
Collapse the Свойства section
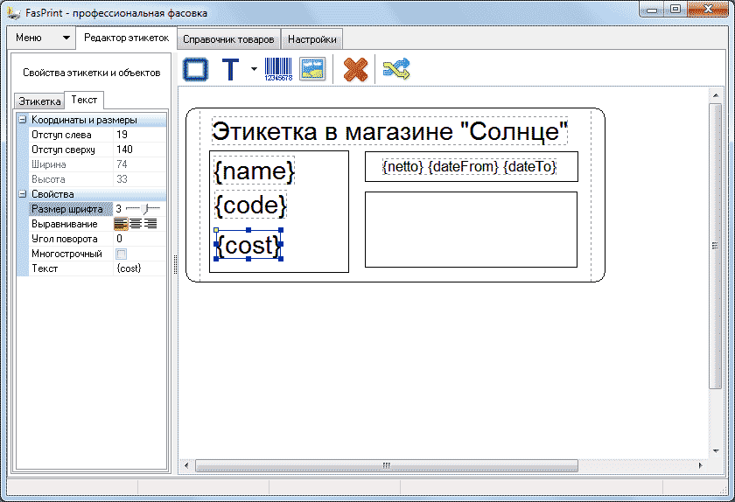tap(22, 193)
